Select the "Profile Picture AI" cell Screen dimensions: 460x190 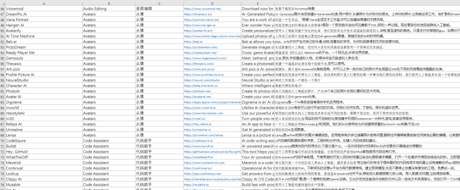pos(44,75)
